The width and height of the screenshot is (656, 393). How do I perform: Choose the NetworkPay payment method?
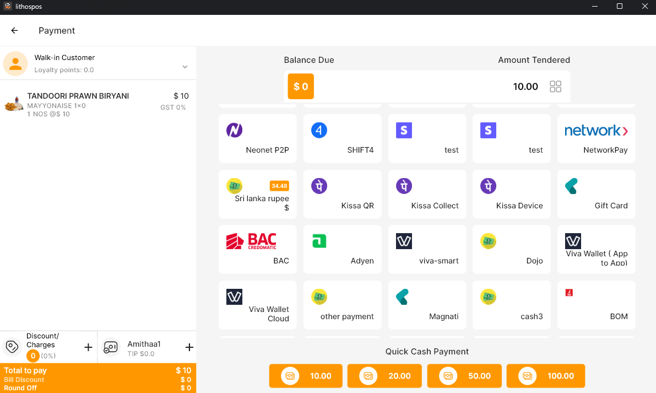click(596, 138)
